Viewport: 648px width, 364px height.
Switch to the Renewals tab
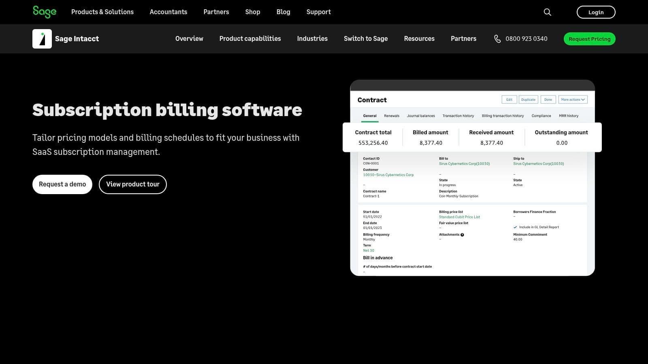pyautogui.click(x=392, y=116)
